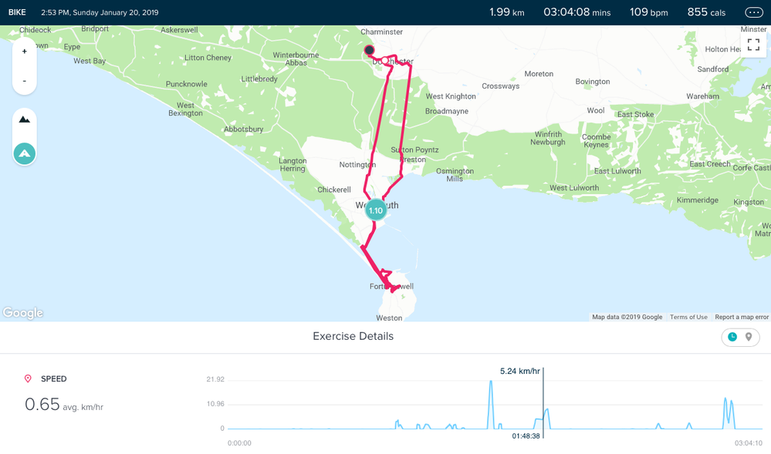Screen dimensions: 771x454
Task: Click the BIKE activity label in header
Action: [x=17, y=12]
